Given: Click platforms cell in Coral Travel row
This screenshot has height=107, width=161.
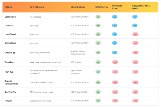Looking at the screenshot, I should tap(80, 17).
